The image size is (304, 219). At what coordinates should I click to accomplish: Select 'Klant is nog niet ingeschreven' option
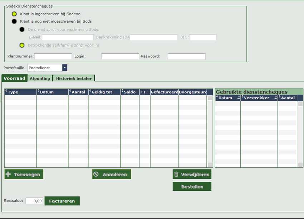coord(14,22)
